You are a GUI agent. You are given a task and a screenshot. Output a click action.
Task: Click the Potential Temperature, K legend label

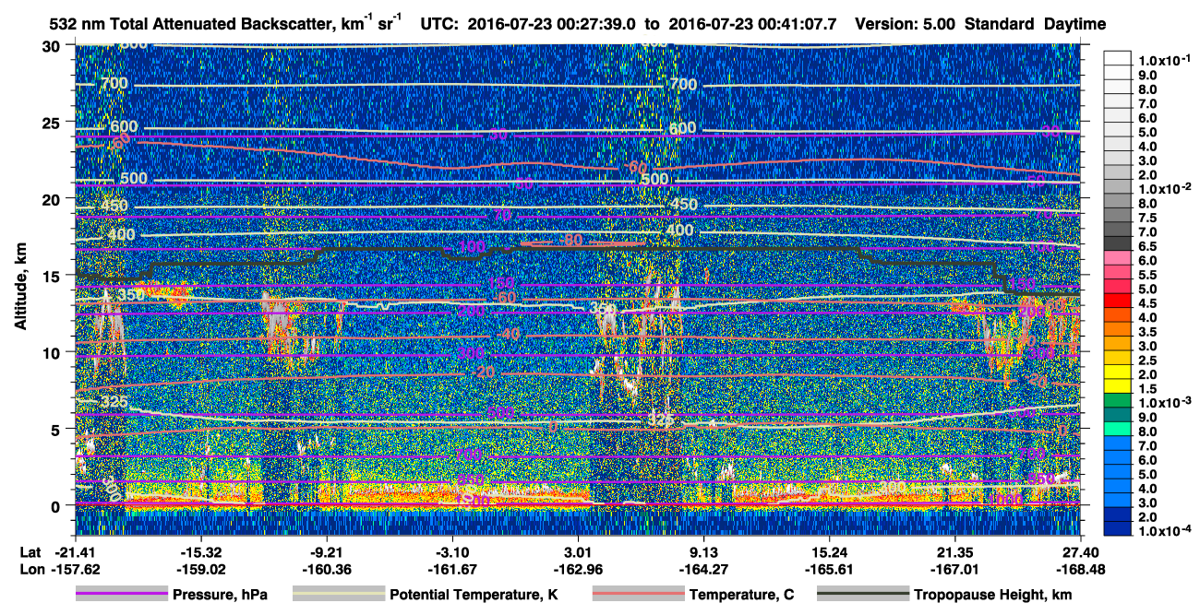coord(474,596)
